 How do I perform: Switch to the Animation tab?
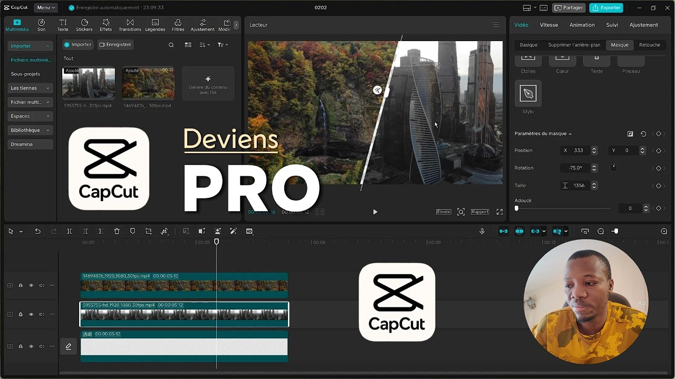582,25
